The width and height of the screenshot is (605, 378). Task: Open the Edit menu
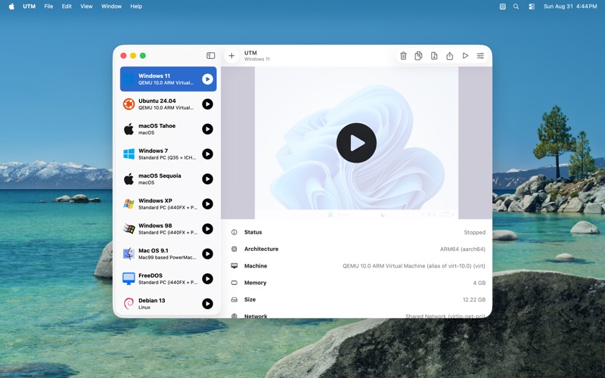(67, 6)
